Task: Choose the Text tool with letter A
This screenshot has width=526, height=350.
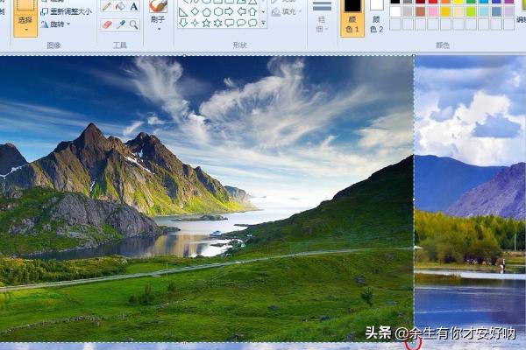Action: pyautogui.click(x=134, y=6)
